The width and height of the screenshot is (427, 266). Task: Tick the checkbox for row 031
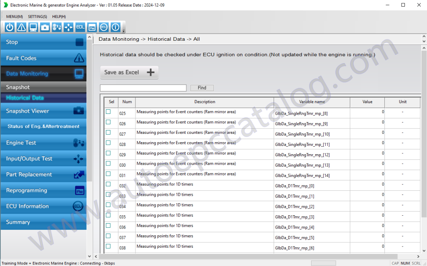(x=108, y=174)
